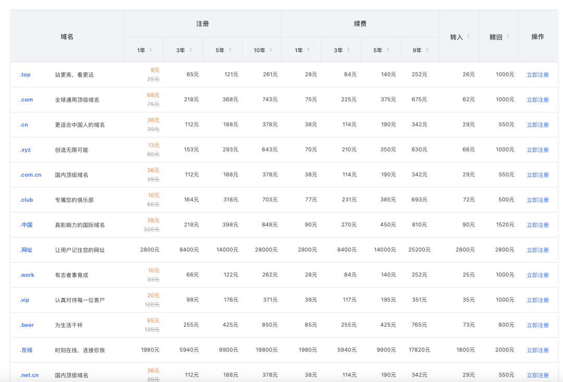Select the 85元 orange promo price for .beer
563x382 pixels.
point(153,321)
